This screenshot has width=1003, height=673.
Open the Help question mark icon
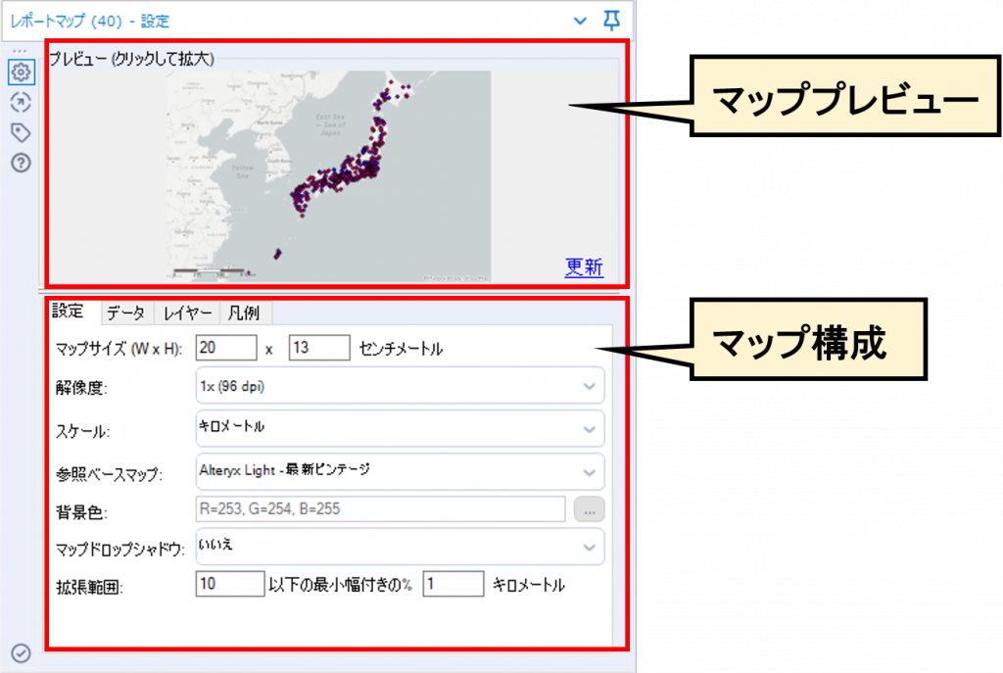click(22, 161)
